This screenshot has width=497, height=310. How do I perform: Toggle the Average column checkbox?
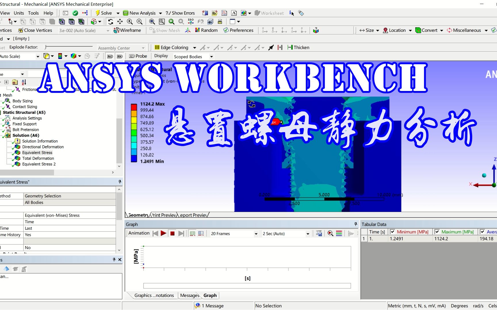(482, 232)
